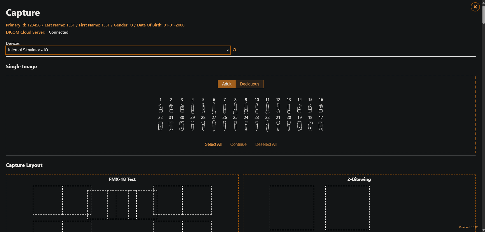Image resolution: width=485 pixels, height=232 pixels.
Task: Choose the 2-Bitewing capture layout
Action: coord(359,204)
